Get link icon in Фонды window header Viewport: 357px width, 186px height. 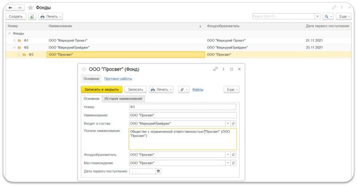pyautogui.click(x=334, y=7)
